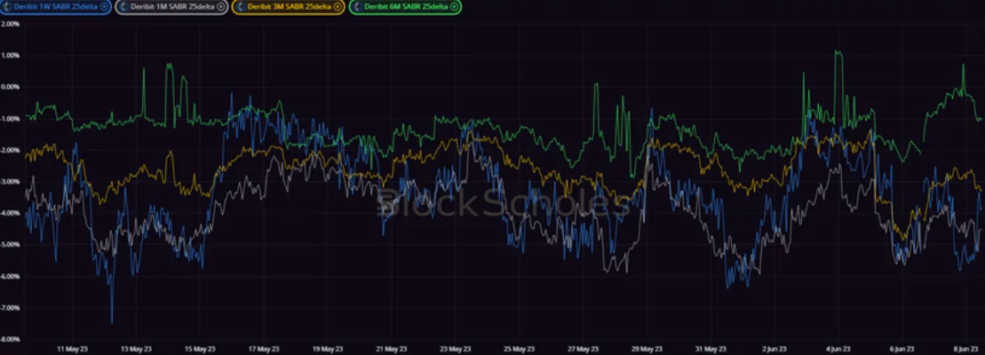The image size is (985, 355).
Task: Click the 19 May 23 date label
Action: 328,348
